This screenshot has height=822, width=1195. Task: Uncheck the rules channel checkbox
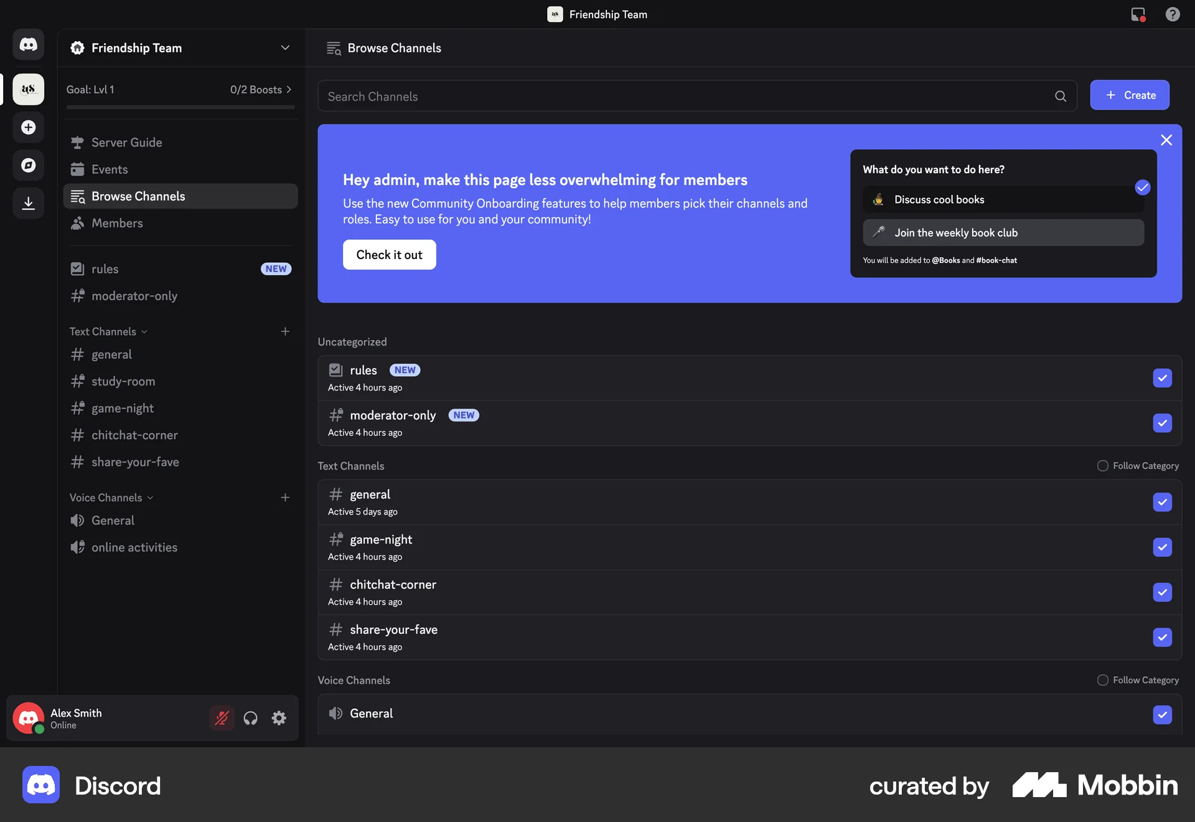[1162, 378]
